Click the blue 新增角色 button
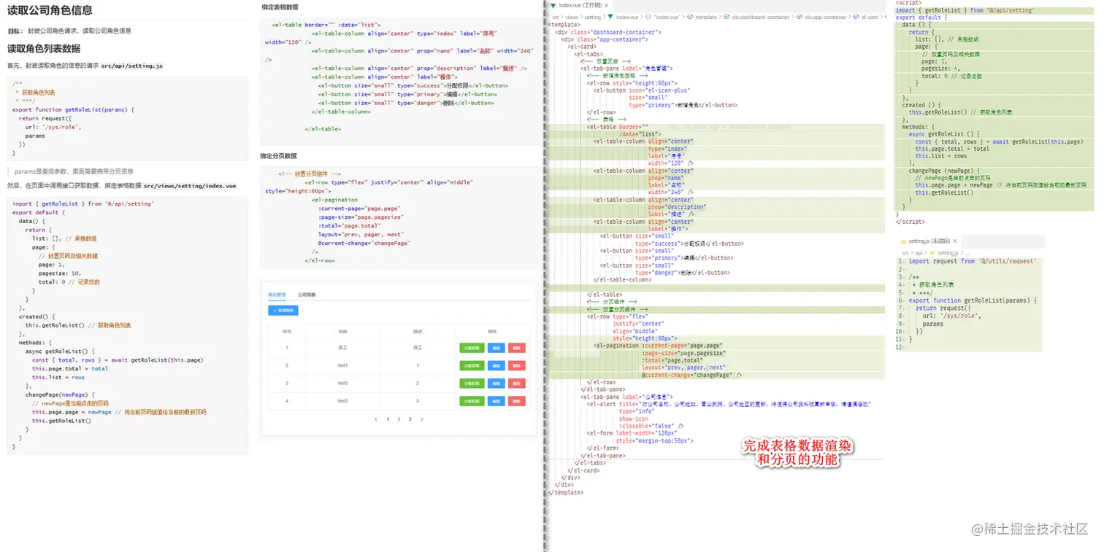1104x552 pixels. point(283,311)
